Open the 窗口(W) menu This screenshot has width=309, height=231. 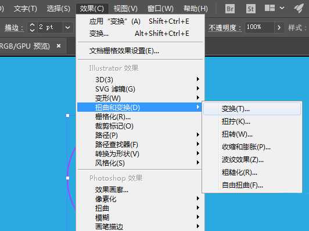pyautogui.click(x=160, y=9)
